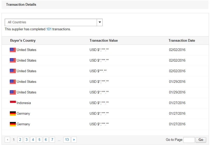Open the All Countries dropdown arrow
Image resolution: width=210 pixels, height=146 pixels.
[100, 22]
